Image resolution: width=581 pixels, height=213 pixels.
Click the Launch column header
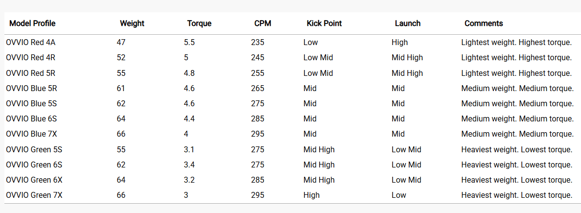coord(408,24)
